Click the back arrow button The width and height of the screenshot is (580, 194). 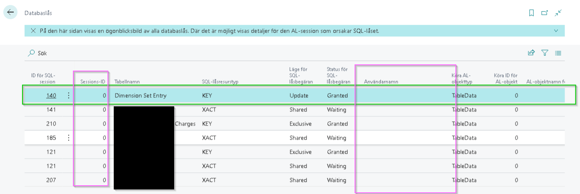[10, 12]
